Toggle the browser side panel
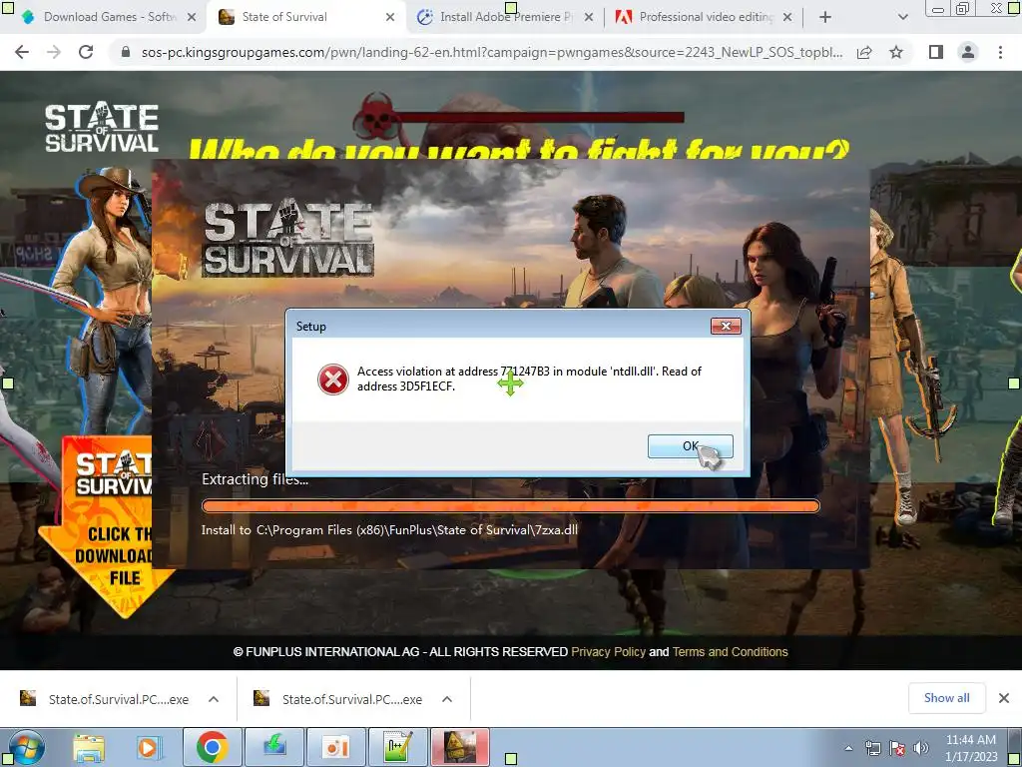Screen dimensions: 1022x767 pyautogui.click(x=936, y=52)
